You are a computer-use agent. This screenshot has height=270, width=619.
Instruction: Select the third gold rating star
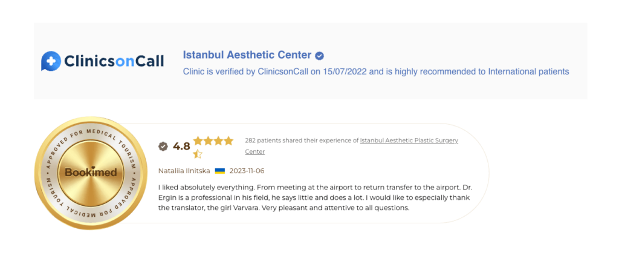point(218,141)
